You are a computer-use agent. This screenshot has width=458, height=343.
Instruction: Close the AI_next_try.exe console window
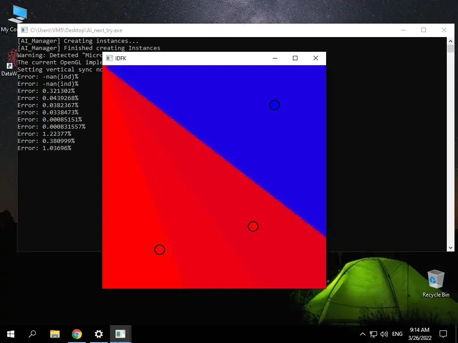point(444,30)
